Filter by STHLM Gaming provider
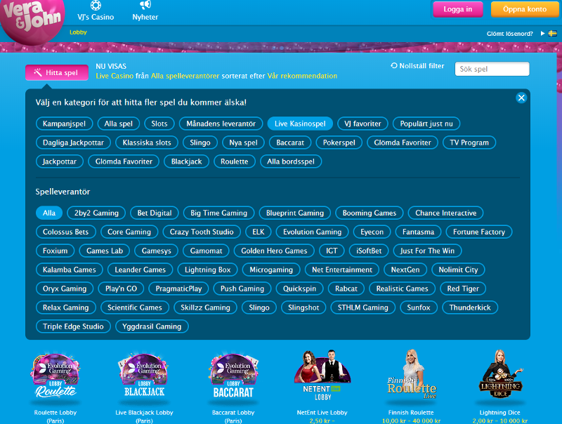The image size is (562, 424). 362,307
